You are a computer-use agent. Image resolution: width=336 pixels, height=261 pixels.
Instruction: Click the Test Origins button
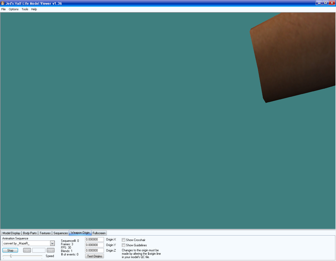[94, 256]
